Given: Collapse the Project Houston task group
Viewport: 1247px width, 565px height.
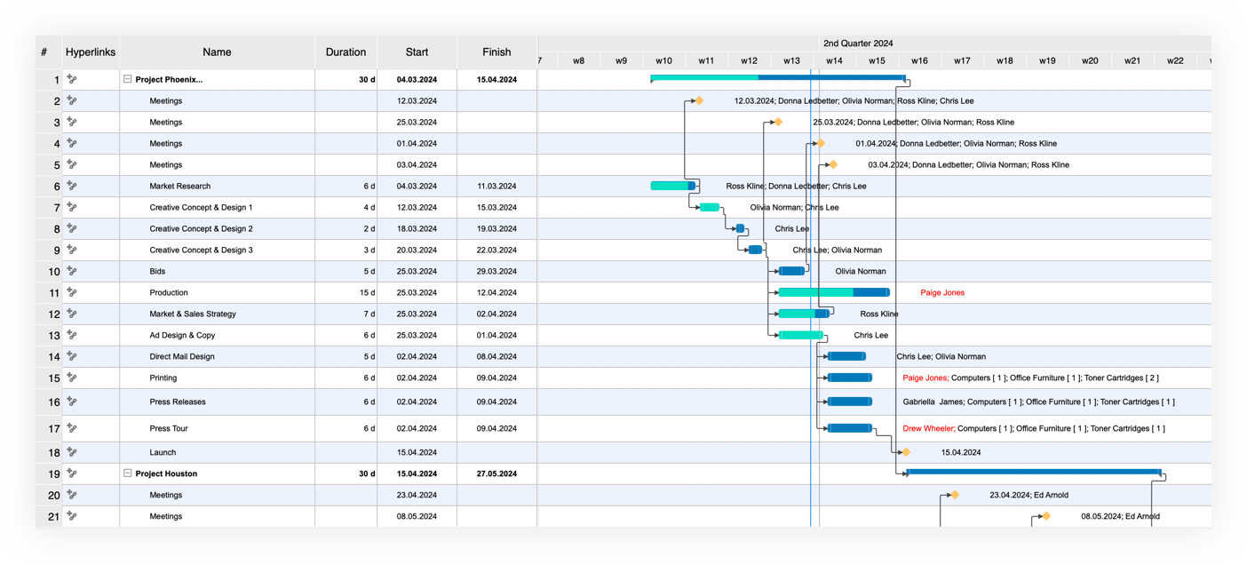Looking at the screenshot, I should tap(128, 473).
